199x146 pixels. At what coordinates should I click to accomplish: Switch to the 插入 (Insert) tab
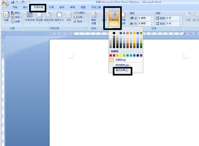tap(25, 7)
